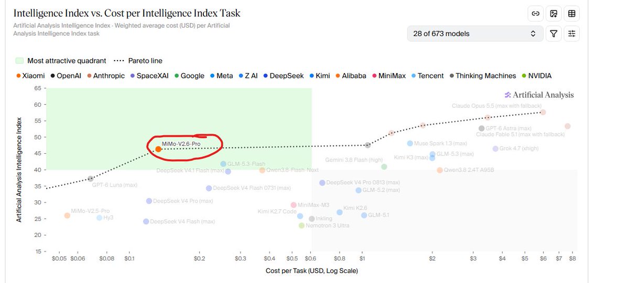Click the filter funnel icon
The width and height of the screenshot is (629, 283).
pyautogui.click(x=554, y=33)
